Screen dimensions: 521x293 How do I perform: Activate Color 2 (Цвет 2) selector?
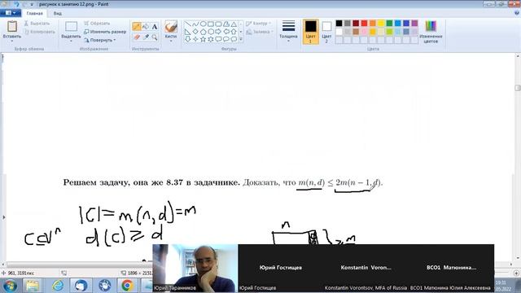click(x=326, y=32)
